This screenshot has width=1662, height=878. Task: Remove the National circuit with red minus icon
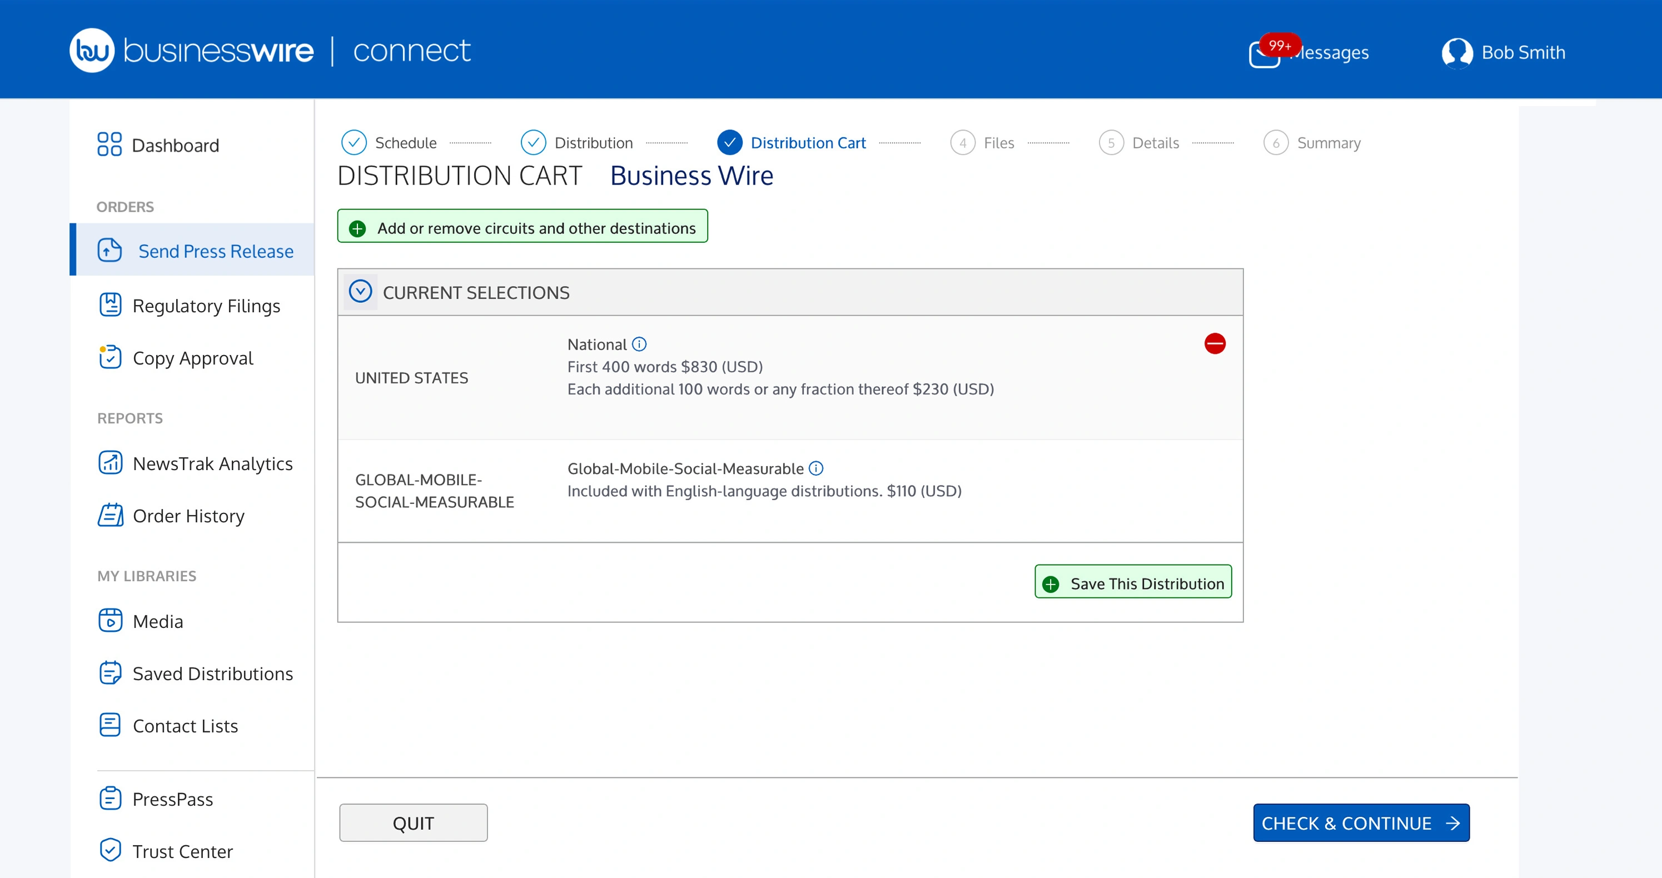(x=1214, y=344)
